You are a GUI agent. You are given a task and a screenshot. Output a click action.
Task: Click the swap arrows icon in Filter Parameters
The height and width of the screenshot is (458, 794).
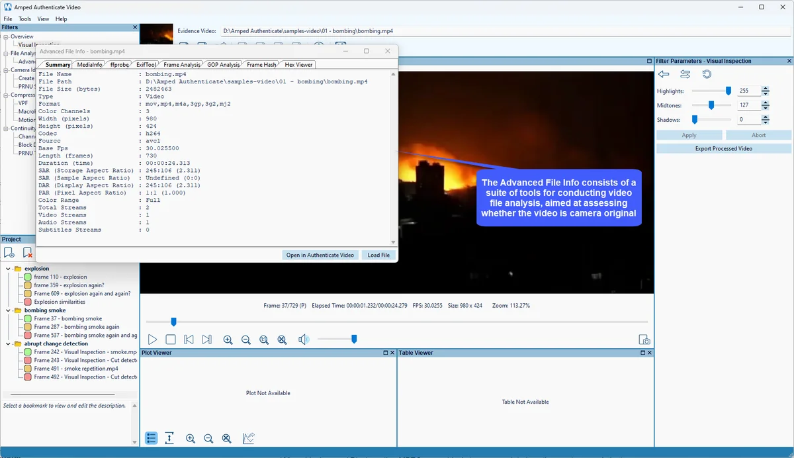pos(685,74)
